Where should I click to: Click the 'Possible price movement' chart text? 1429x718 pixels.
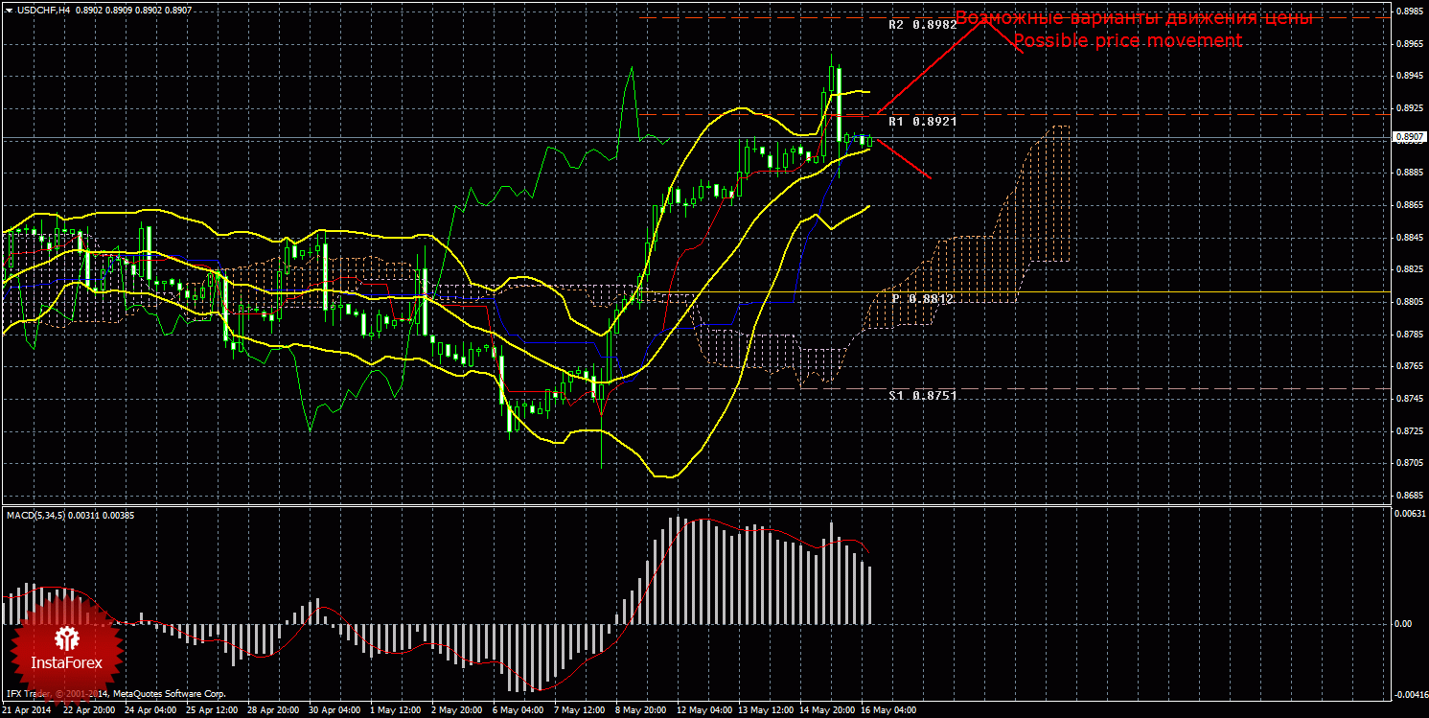tap(1127, 40)
